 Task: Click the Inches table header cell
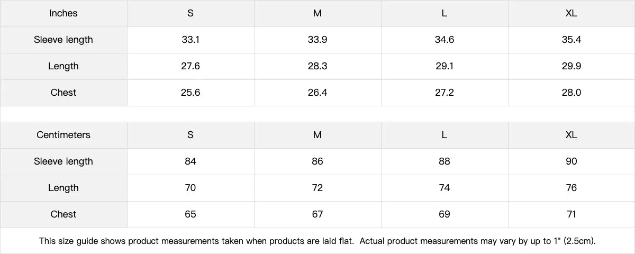(x=63, y=13)
